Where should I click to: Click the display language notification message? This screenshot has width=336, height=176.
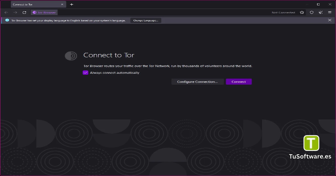68,21
